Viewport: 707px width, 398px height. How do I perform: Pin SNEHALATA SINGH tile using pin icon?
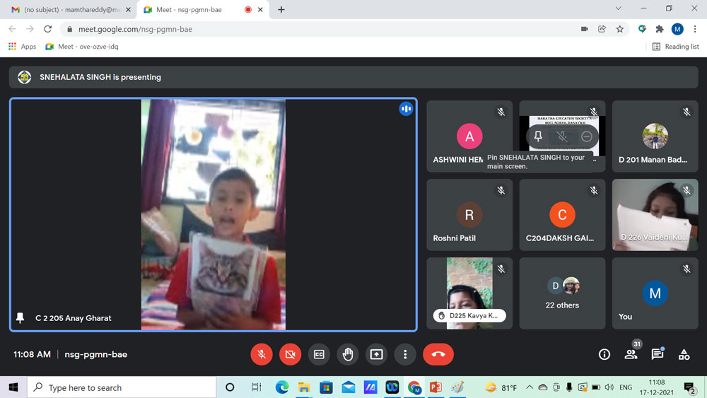(538, 136)
